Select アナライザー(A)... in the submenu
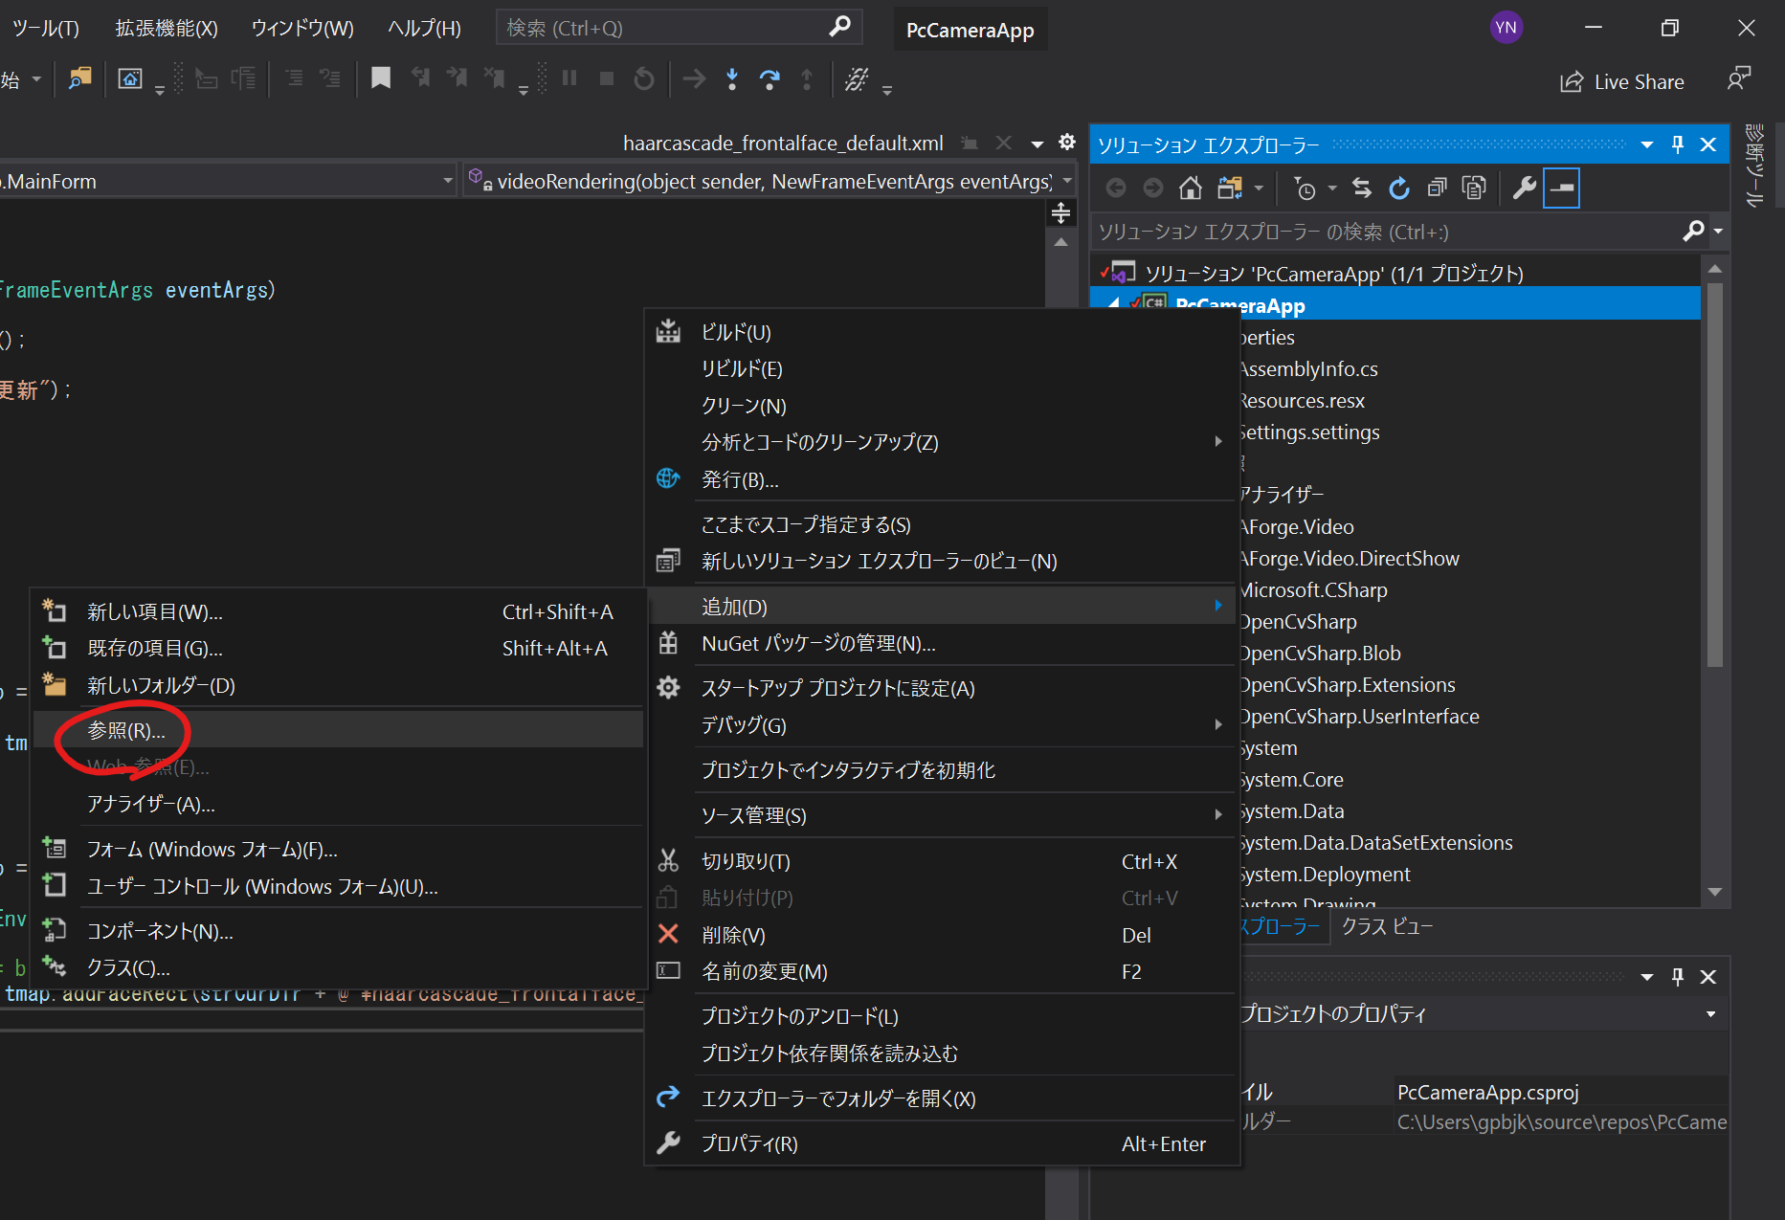 pyautogui.click(x=339, y=804)
